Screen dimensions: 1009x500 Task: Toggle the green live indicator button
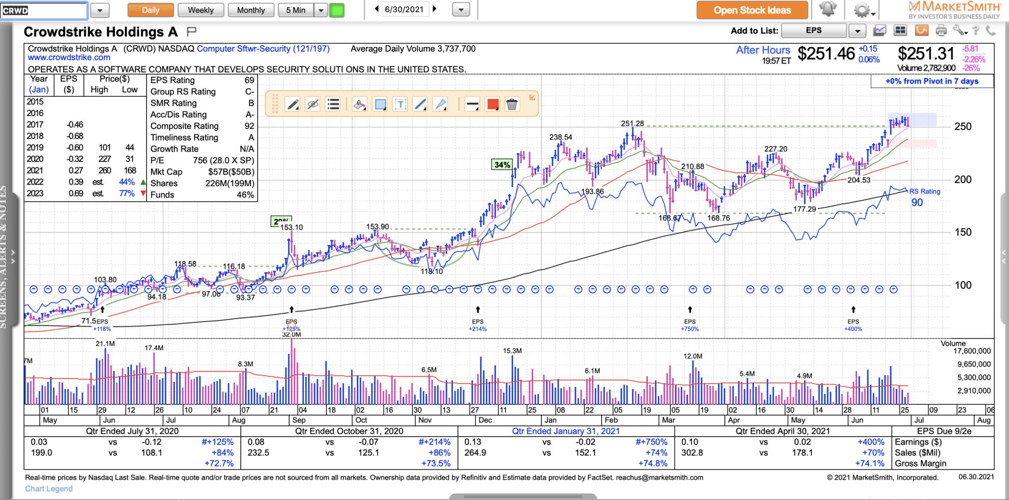click(x=337, y=10)
